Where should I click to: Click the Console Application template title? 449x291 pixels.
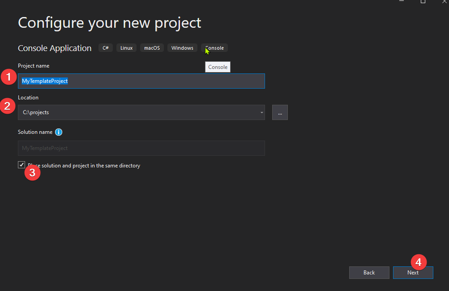tap(55, 48)
